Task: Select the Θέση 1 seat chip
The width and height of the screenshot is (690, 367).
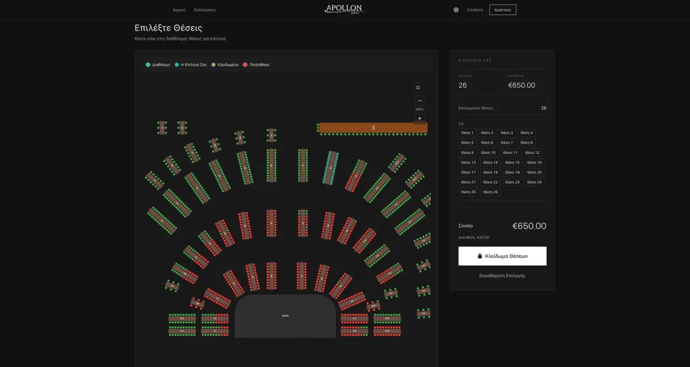Action: (467, 133)
